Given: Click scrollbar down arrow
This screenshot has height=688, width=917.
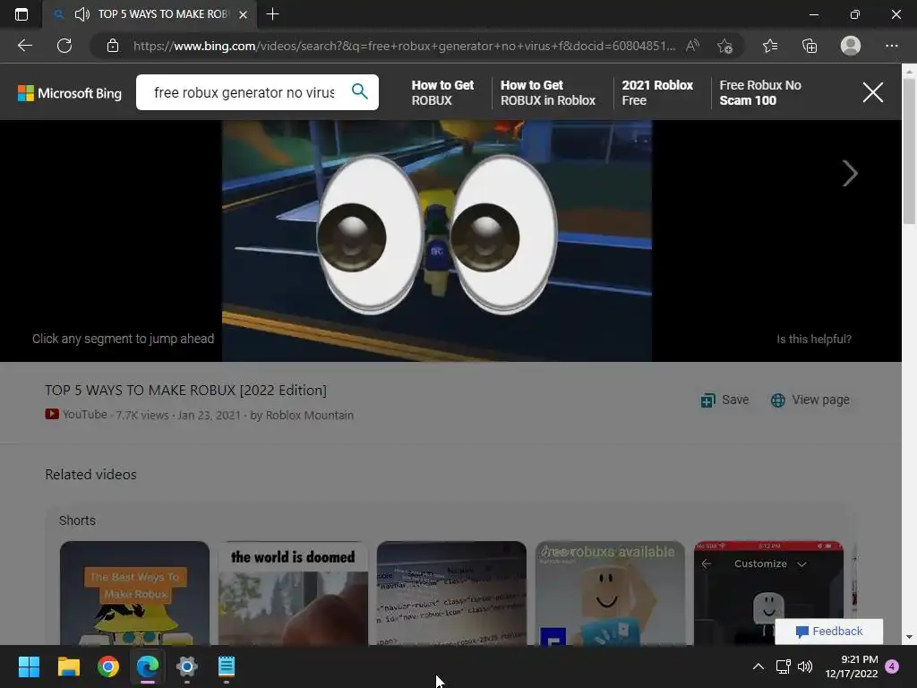Looking at the screenshot, I should coord(909,637).
